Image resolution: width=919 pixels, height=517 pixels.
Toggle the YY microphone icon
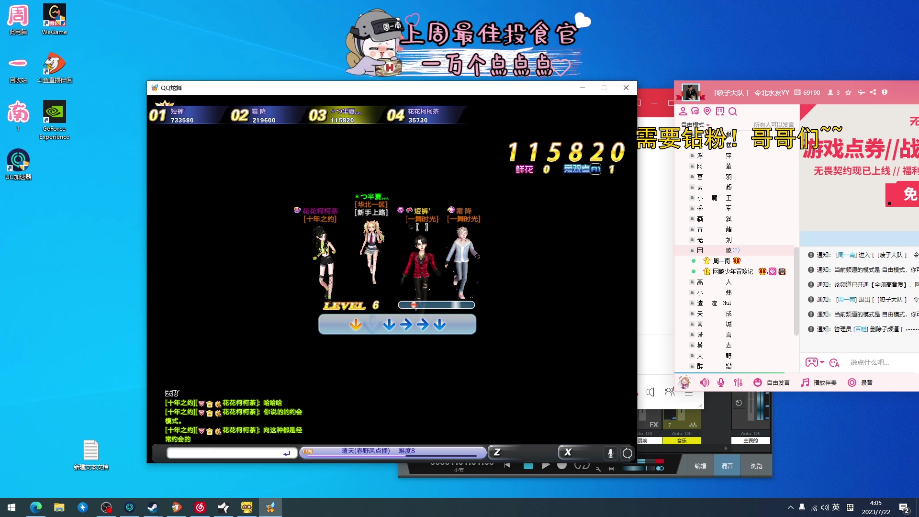pyautogui.click(x=721, y=382)
